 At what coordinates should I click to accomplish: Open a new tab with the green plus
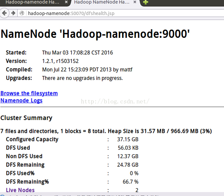click(x=146, y=2)
